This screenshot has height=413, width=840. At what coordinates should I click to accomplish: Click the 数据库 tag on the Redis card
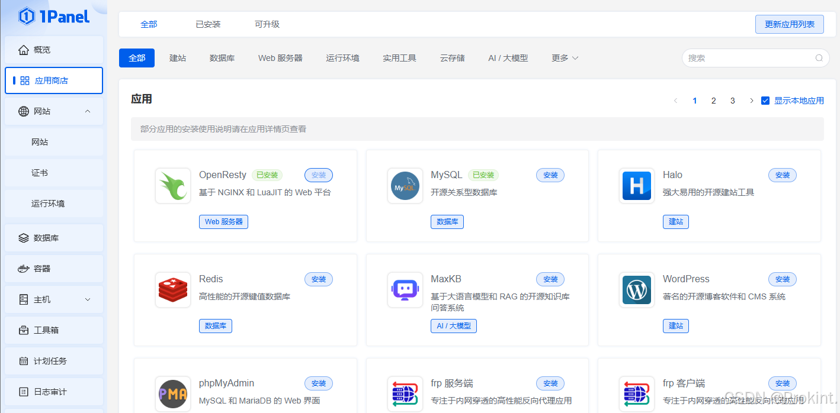click(216, 326)
